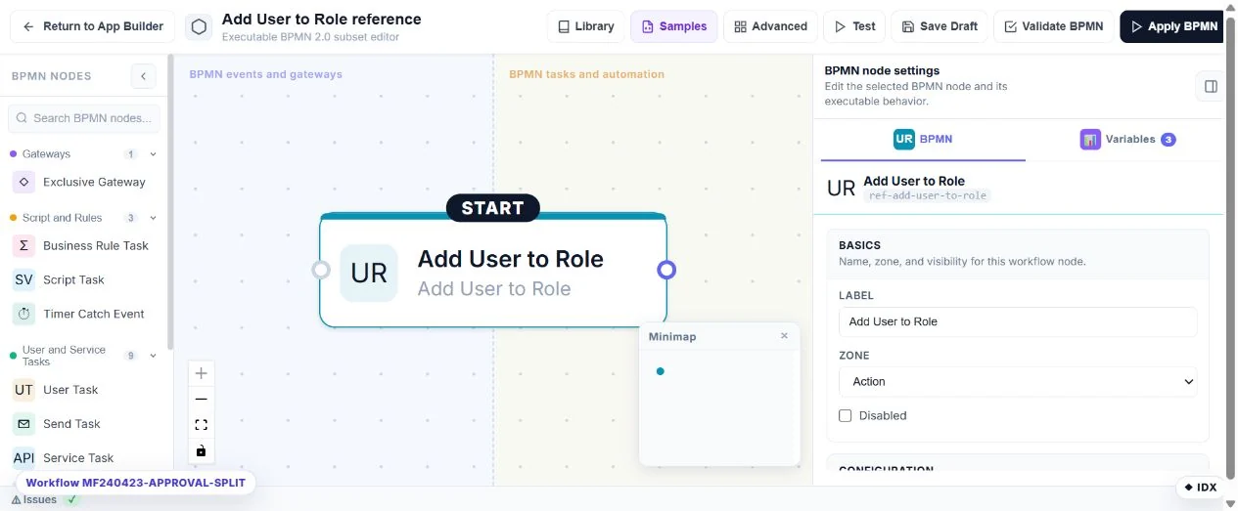Enable the Disabled checkbox
Screen dimensions: 1238x511
pos(846,415)
